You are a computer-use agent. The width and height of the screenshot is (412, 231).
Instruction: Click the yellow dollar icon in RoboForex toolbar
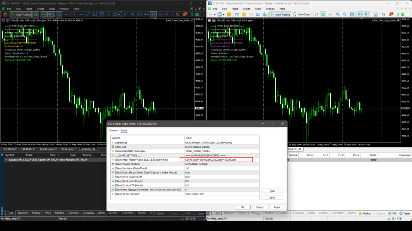[x=229, y=14]
